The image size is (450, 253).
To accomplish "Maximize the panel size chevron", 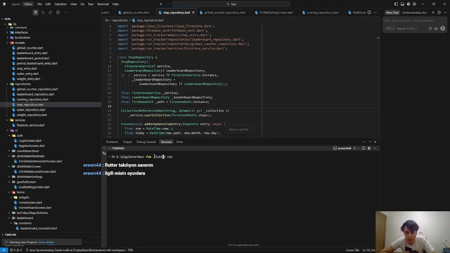I will (370, 142).
